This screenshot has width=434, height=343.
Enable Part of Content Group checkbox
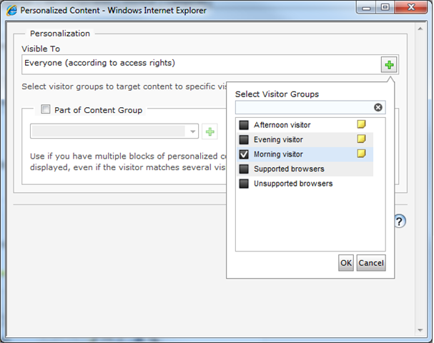click(46, 110)
